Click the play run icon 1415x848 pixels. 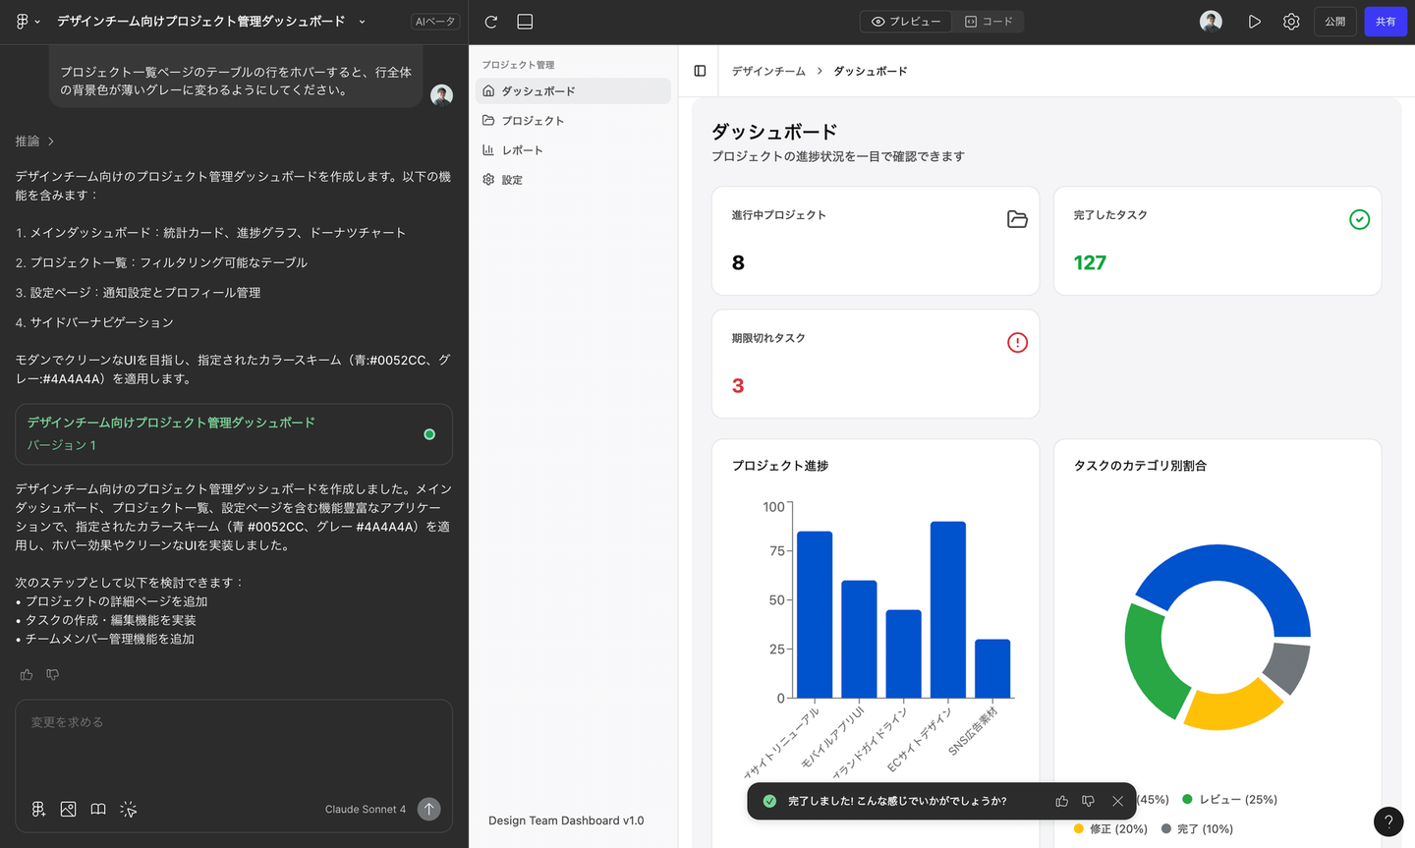coord(1255,22)
